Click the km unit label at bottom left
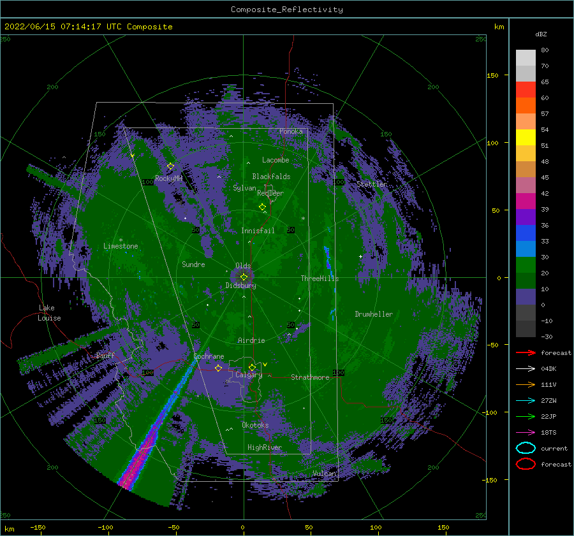574x536 pixels. (x=9, y=529)
